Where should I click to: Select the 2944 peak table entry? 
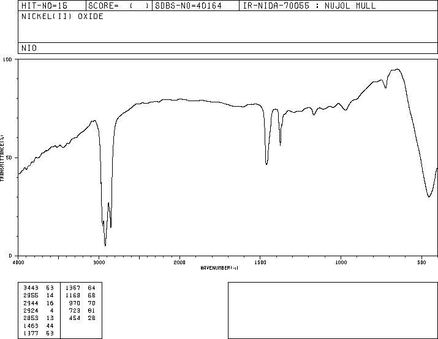[x=39, y=303]
